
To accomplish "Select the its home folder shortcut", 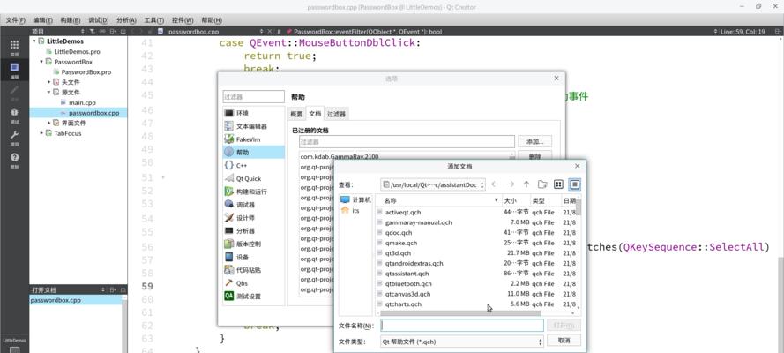I will click(x=350, y=211).
